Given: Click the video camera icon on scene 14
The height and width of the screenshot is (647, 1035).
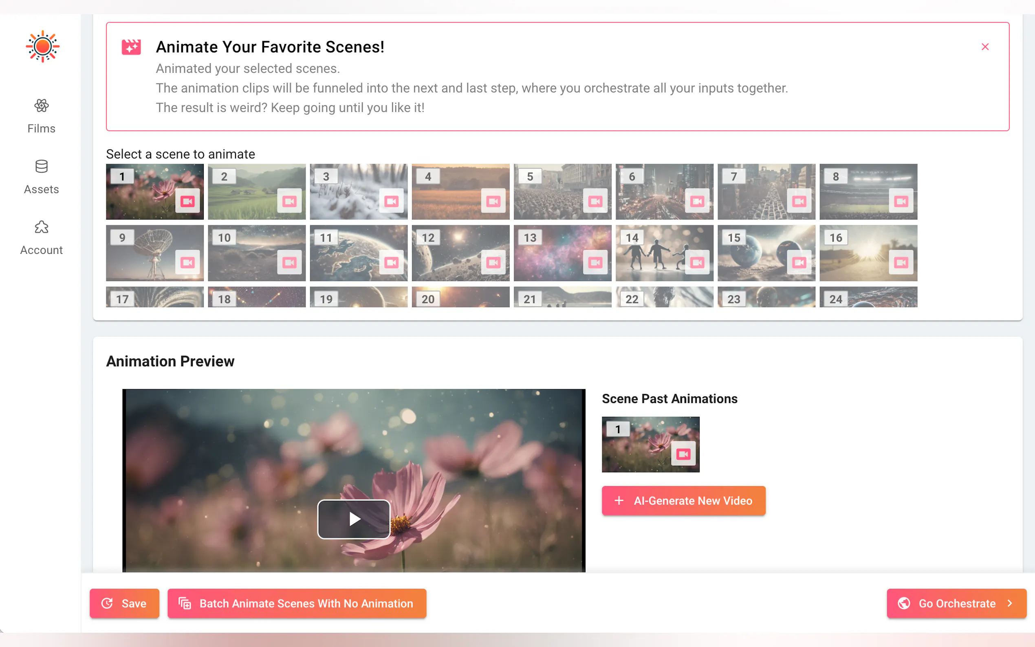Looking at the screenshot, I should point(697,262).
